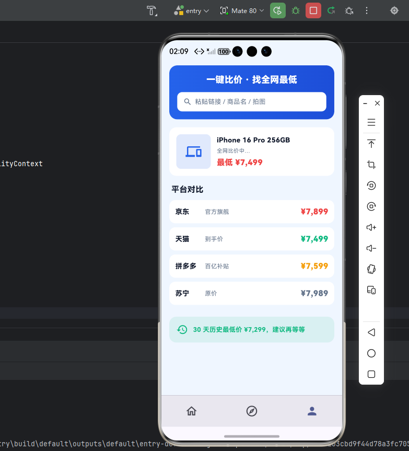409x451 pixels.
Task: Decrease emulator volume
Action: [371, 248]
